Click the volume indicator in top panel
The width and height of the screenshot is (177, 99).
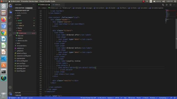163,1
